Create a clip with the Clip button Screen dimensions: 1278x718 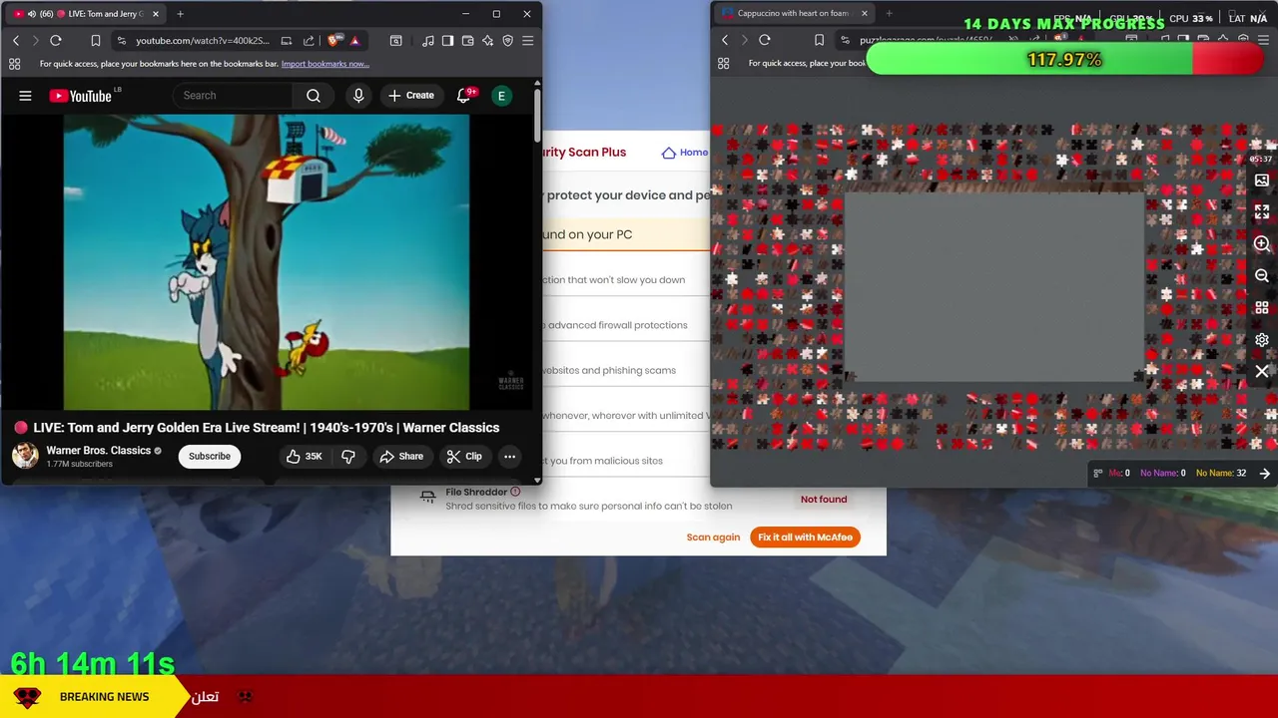(x=464, y=456)
